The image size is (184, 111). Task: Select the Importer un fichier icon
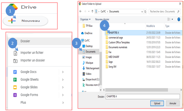click(15, 53)
